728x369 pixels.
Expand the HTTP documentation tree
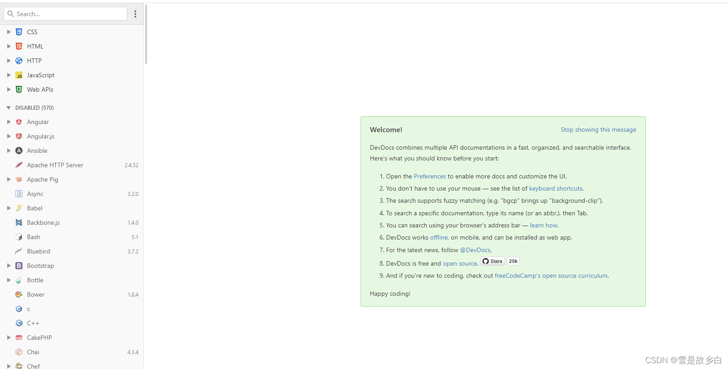[9, 61]
